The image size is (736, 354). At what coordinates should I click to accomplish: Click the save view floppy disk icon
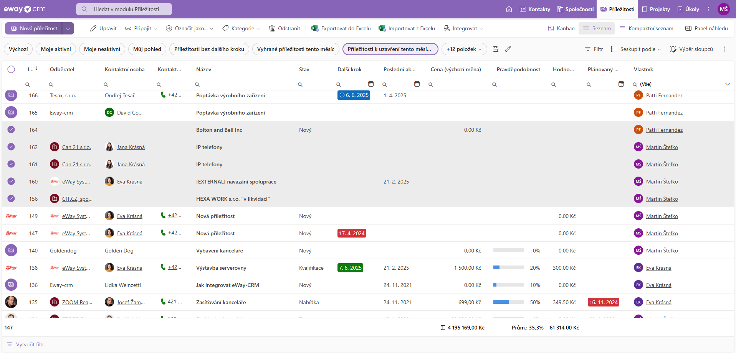click(496, 49)
